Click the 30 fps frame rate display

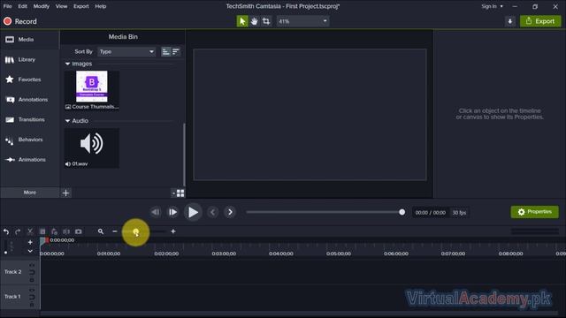(x=459, y=213)
